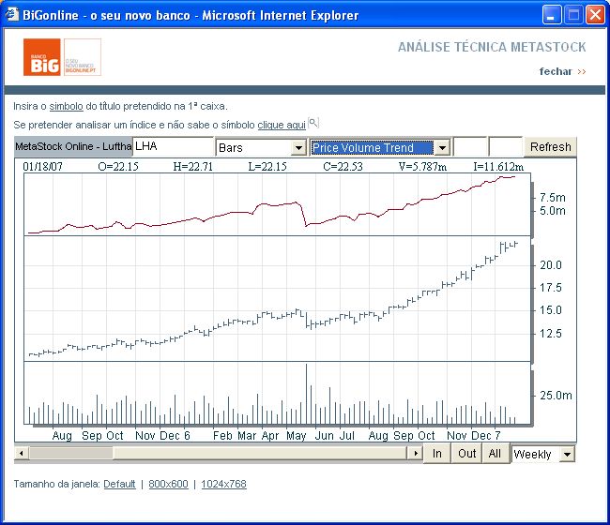Screen dimensions: 610x525
Task: Click the 'ANÁLISE TÉCNICA METASTOCK' heading
Action: (x=492, y=47)
